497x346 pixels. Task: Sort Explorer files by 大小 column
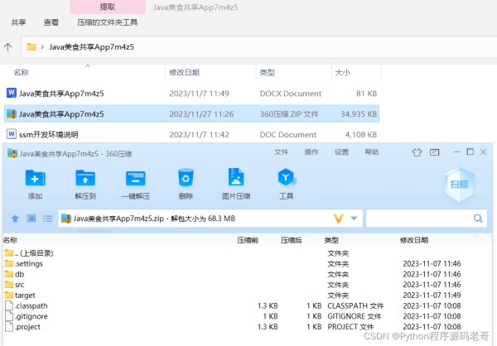point(343,73)
